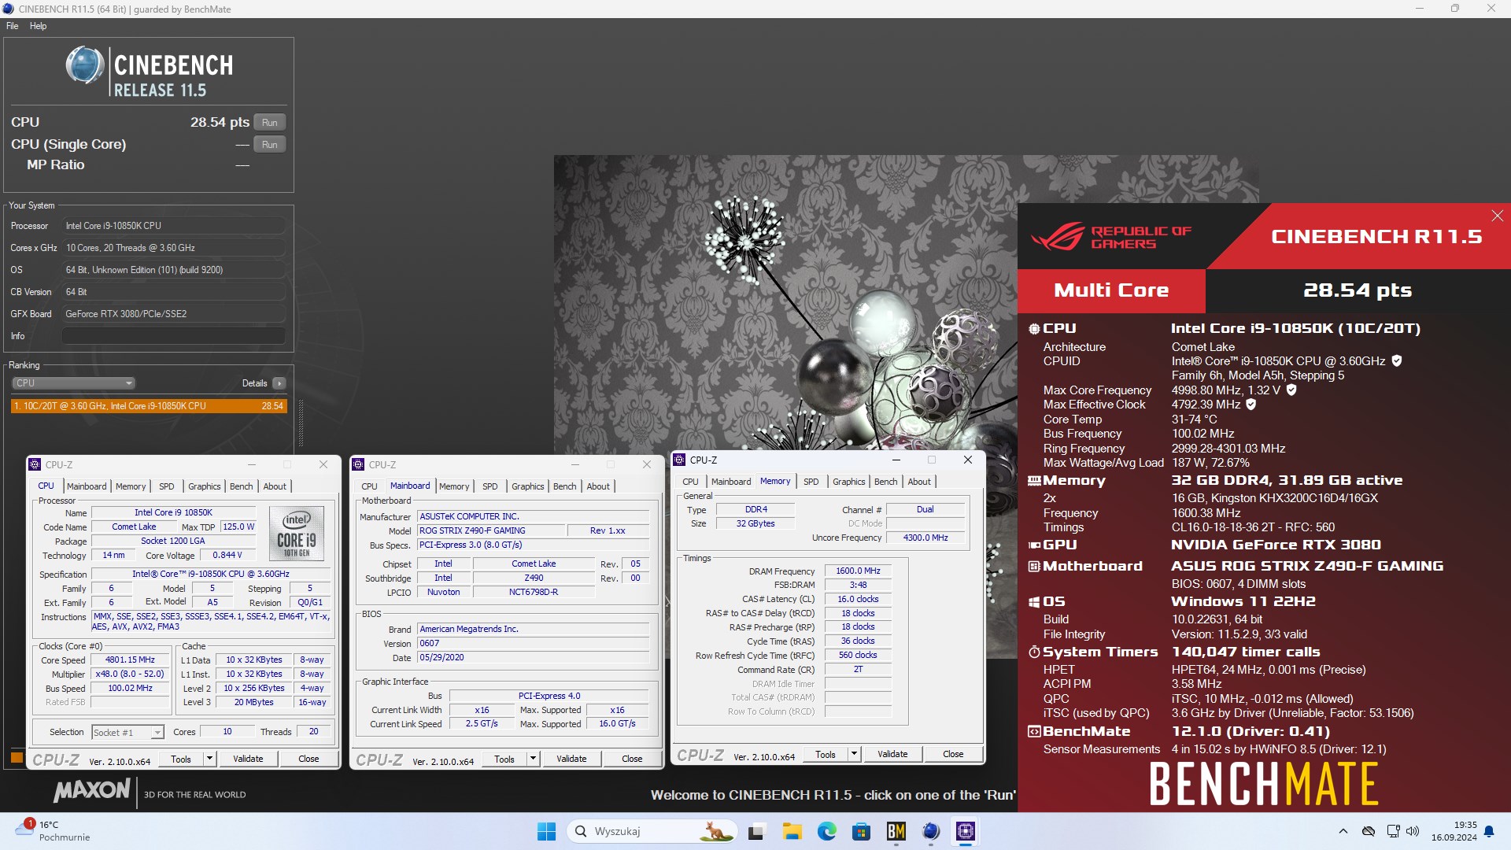Click Close button in first CPU-Z window

point(308,759)
